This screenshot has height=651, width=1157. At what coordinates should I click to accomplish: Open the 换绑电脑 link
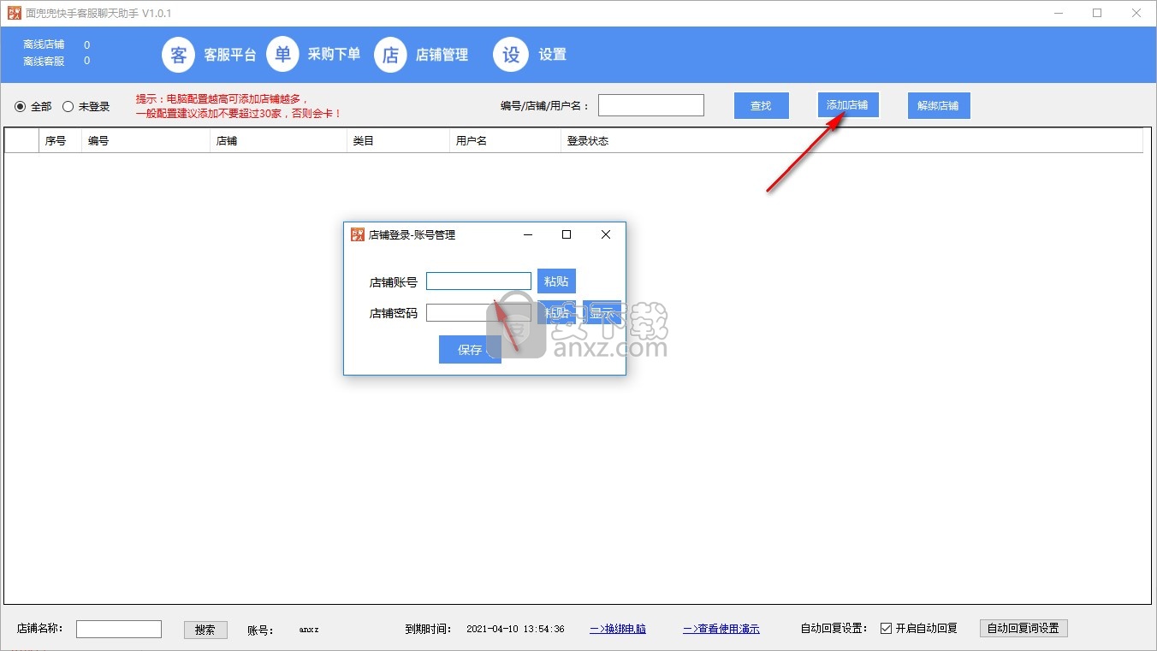pyautogui.click(x=618, y=629)
